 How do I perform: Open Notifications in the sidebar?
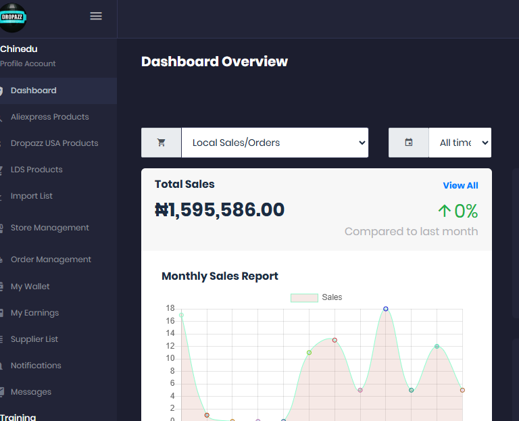click(36, 366)
